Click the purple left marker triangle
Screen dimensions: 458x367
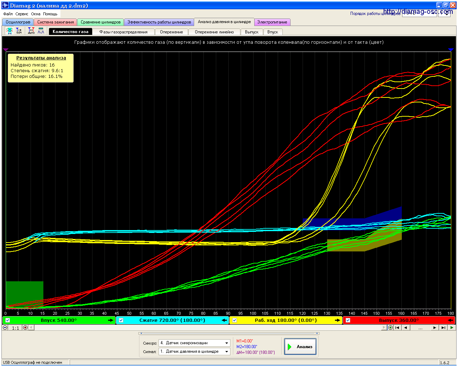[x=5, y=49]
